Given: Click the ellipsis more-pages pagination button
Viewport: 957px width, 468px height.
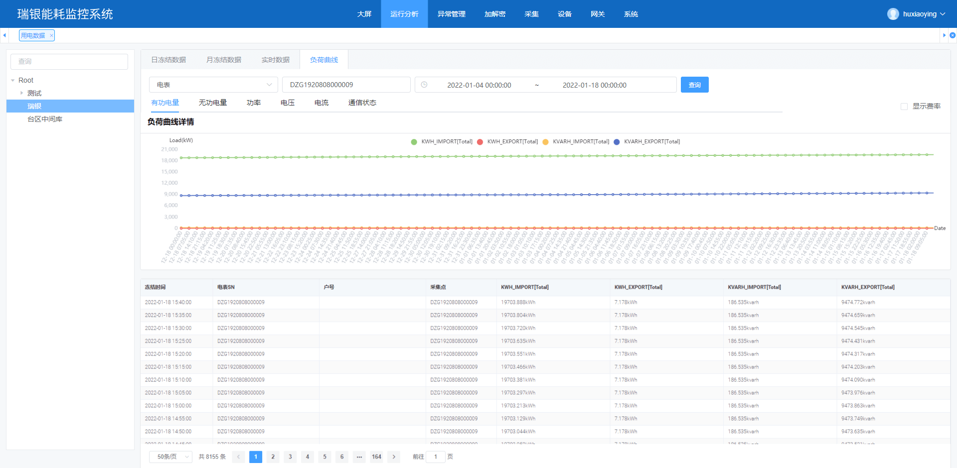Looking at the screenshot, I should [x=359, y=457].
